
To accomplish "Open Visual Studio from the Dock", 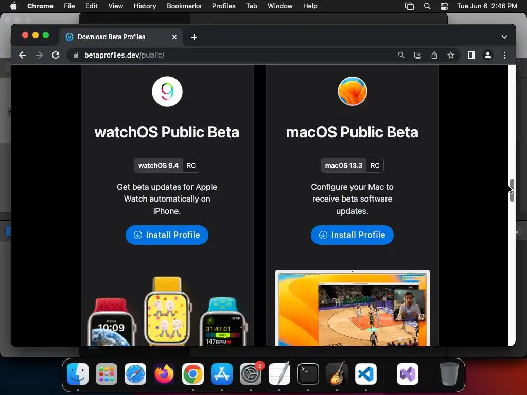I will (408, 374).
